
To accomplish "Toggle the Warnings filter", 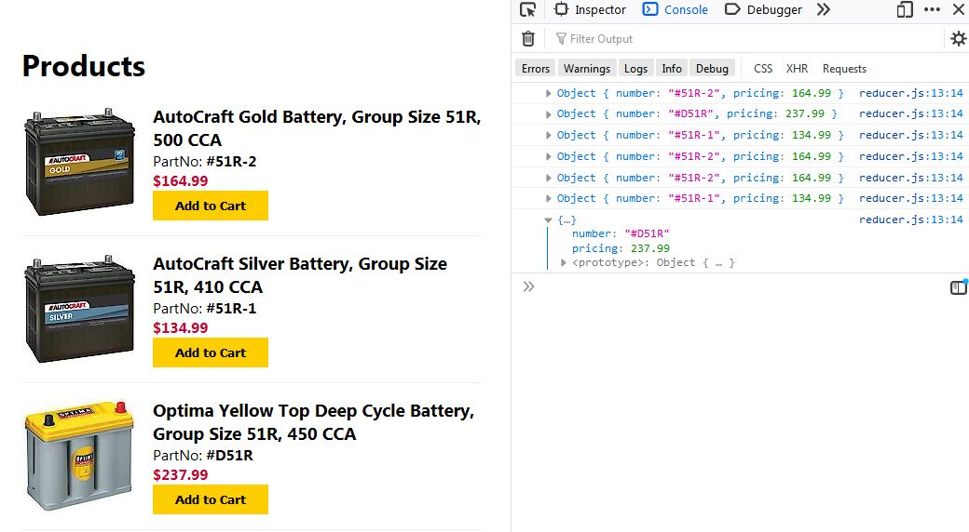I will tap(587, 69).
